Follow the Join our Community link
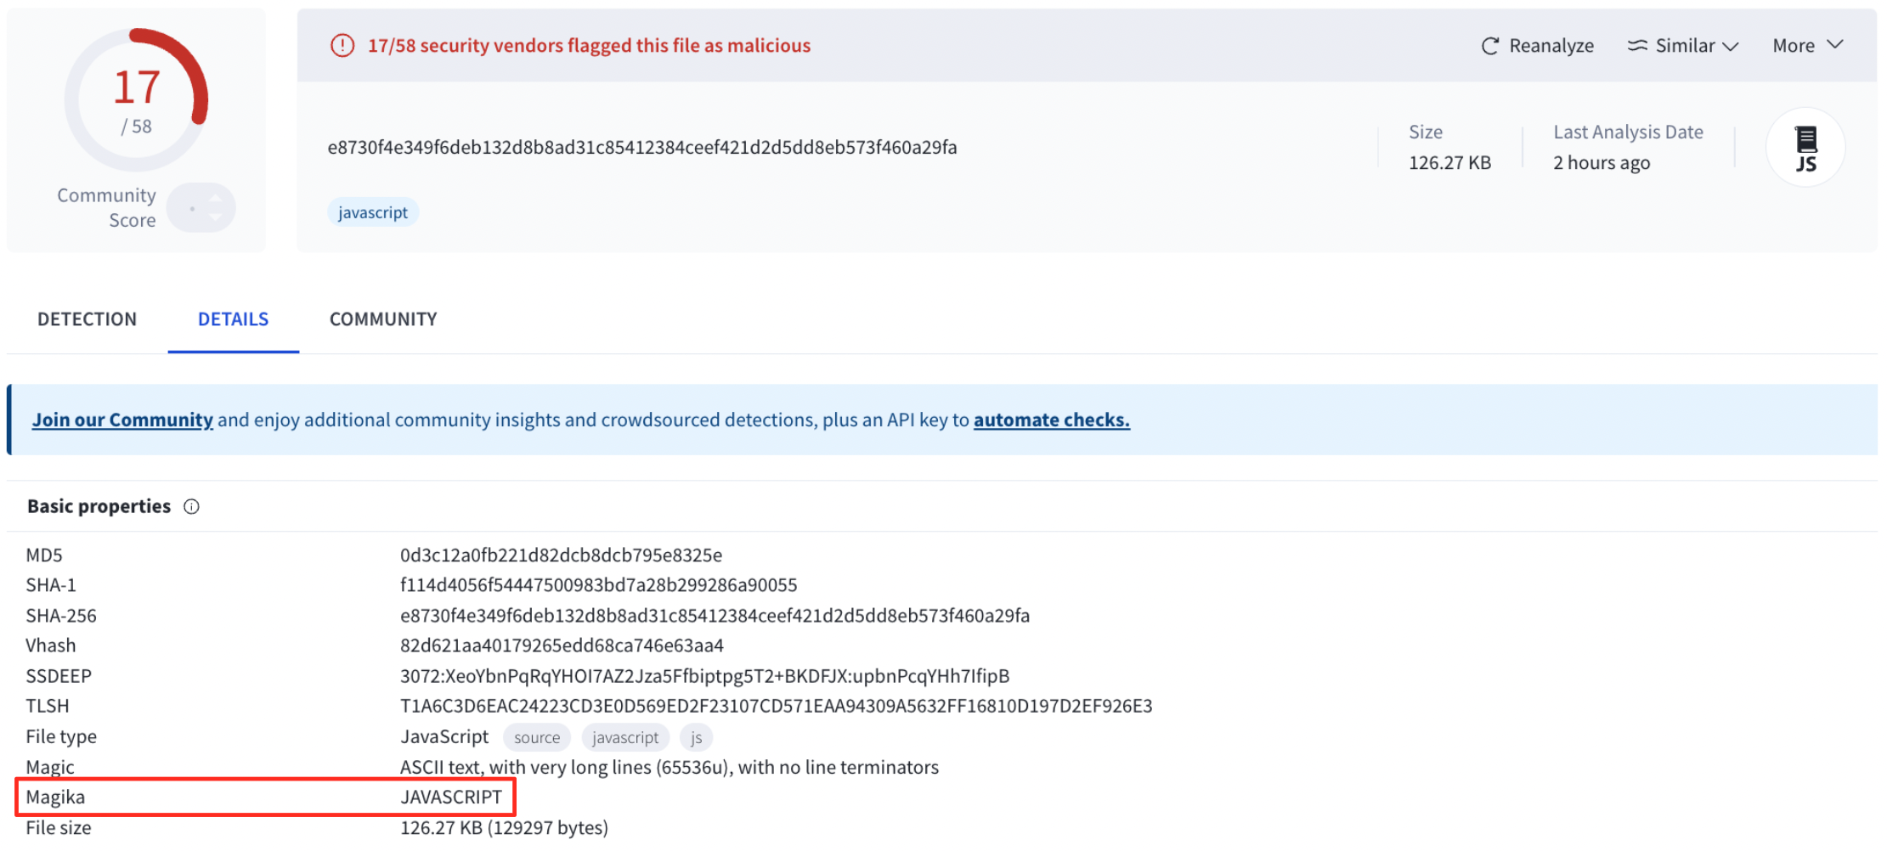 coord(122,420)
